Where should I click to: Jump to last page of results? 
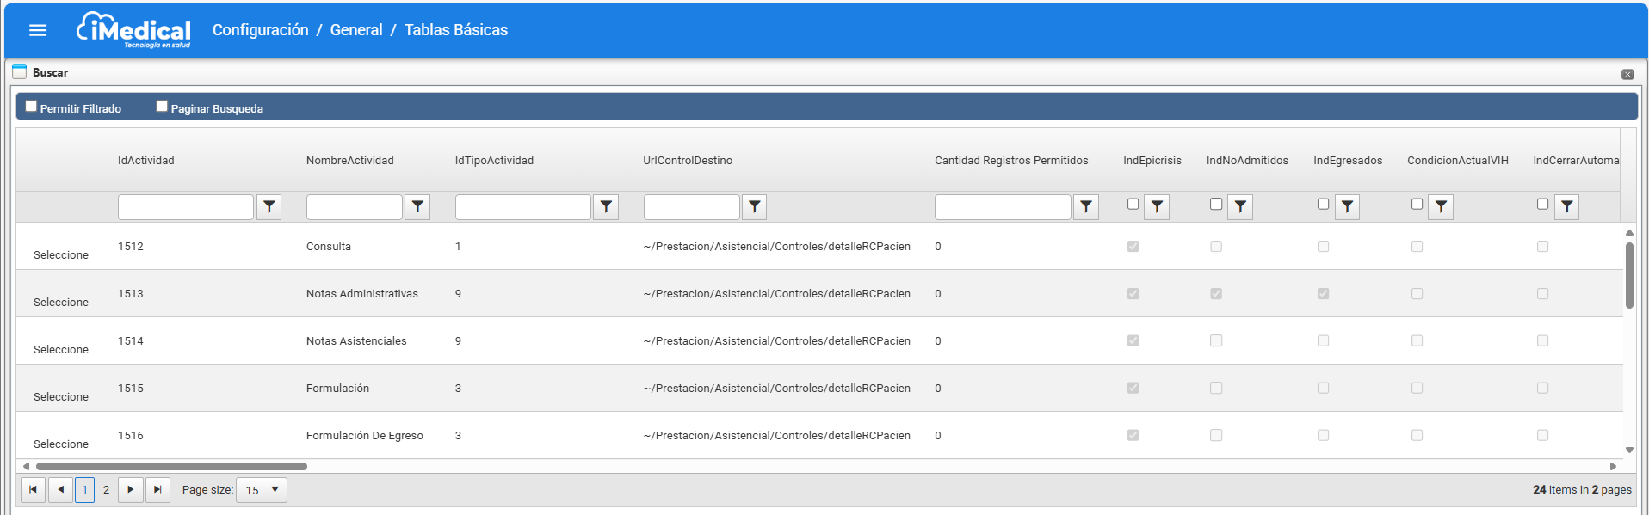coord(157,489)
